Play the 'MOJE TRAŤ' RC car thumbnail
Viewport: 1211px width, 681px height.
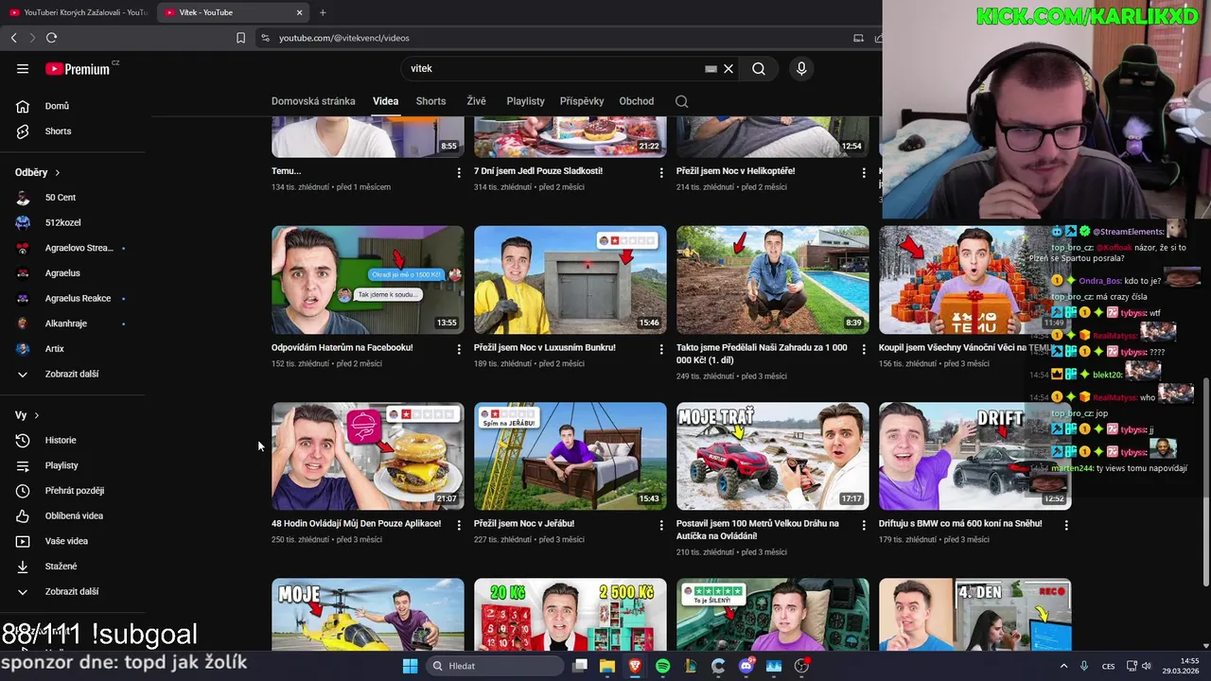point(772,456)
